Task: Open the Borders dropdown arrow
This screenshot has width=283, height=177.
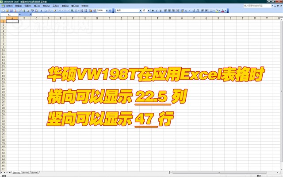Action: point(214,11)
